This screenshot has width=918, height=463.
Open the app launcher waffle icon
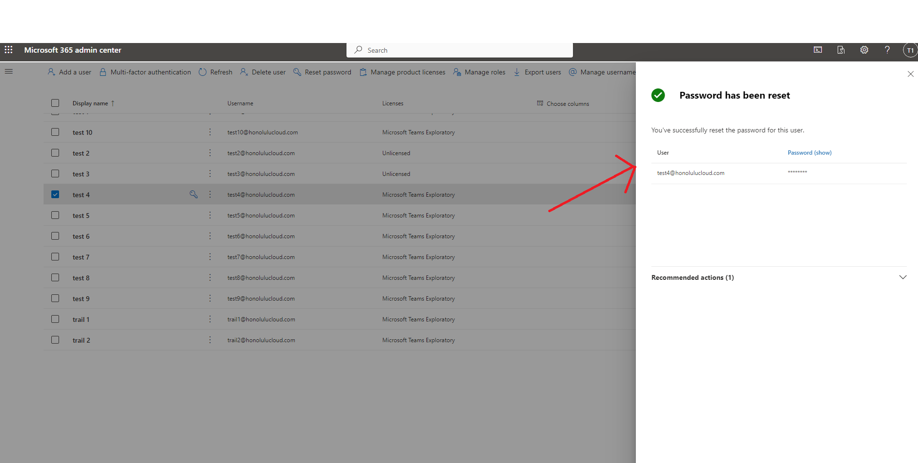[x=9, y=50]
